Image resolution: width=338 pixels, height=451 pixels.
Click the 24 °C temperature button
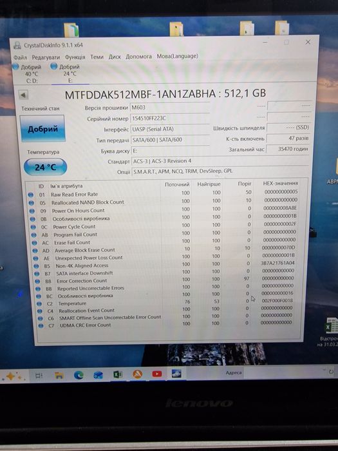tap(46, 167)
